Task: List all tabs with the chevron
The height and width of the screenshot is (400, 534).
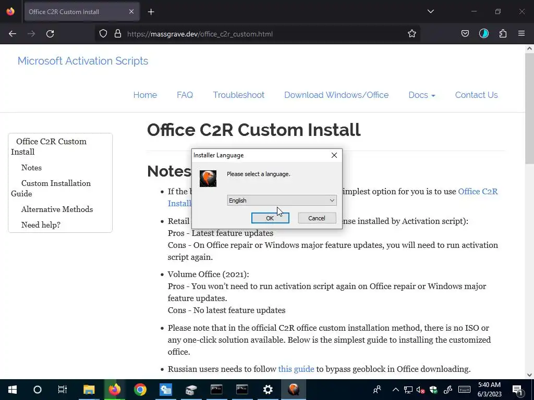Action: click(x=430, y=11)
